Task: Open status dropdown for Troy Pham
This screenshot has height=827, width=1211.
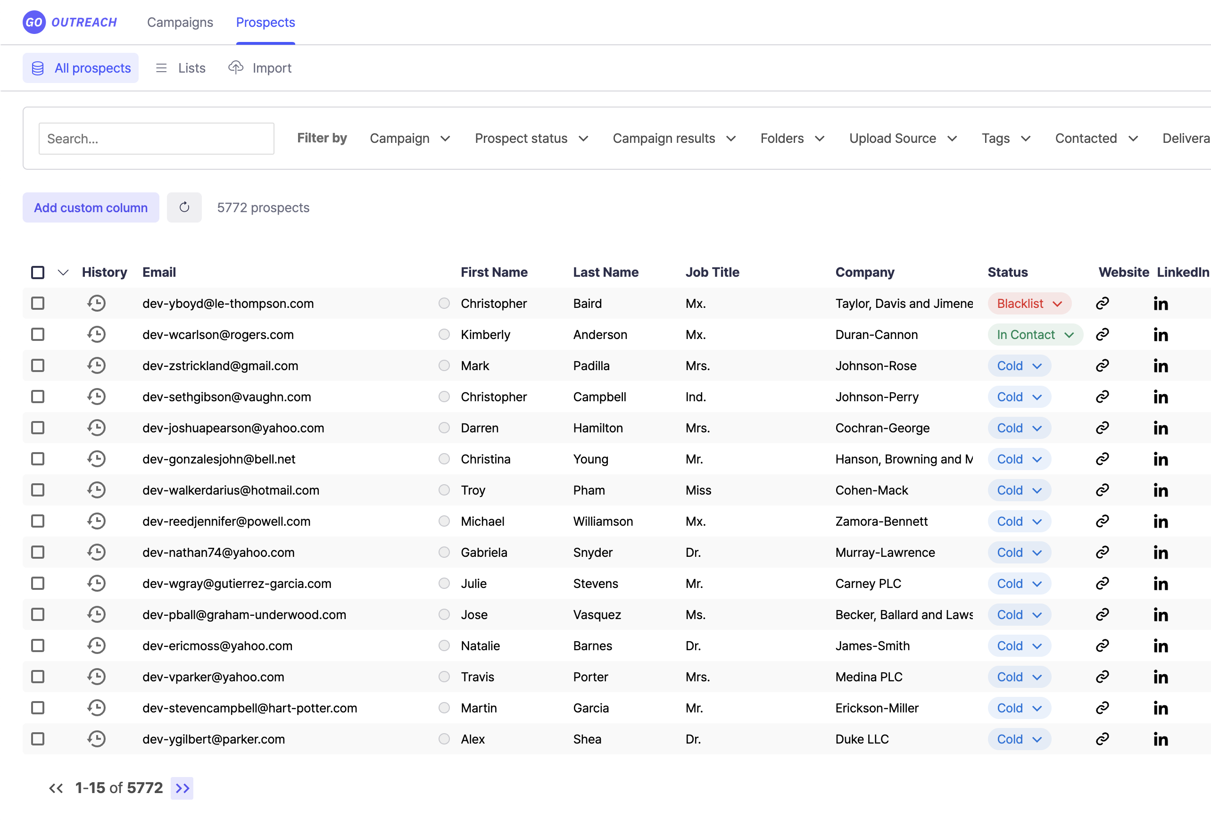Action: coord(1019,490)
